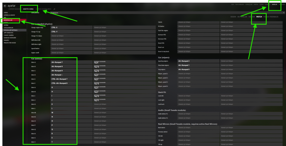Open Chase Camera settings in the sidebar
This screenshot has height=146, width=286.
tap(9, 35)
